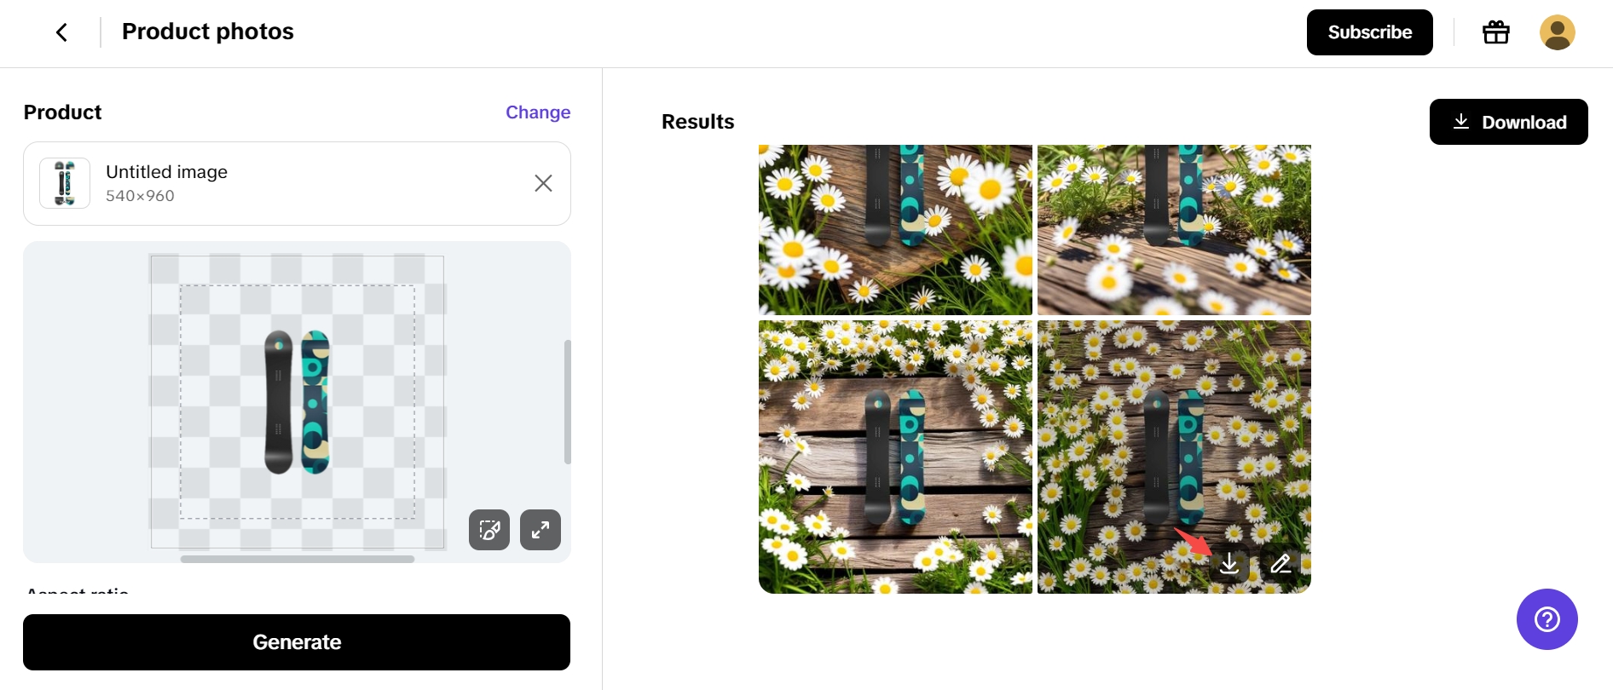Select the top-right daisy result image
Screen dimensions: 1613x690
point(1174,230)
